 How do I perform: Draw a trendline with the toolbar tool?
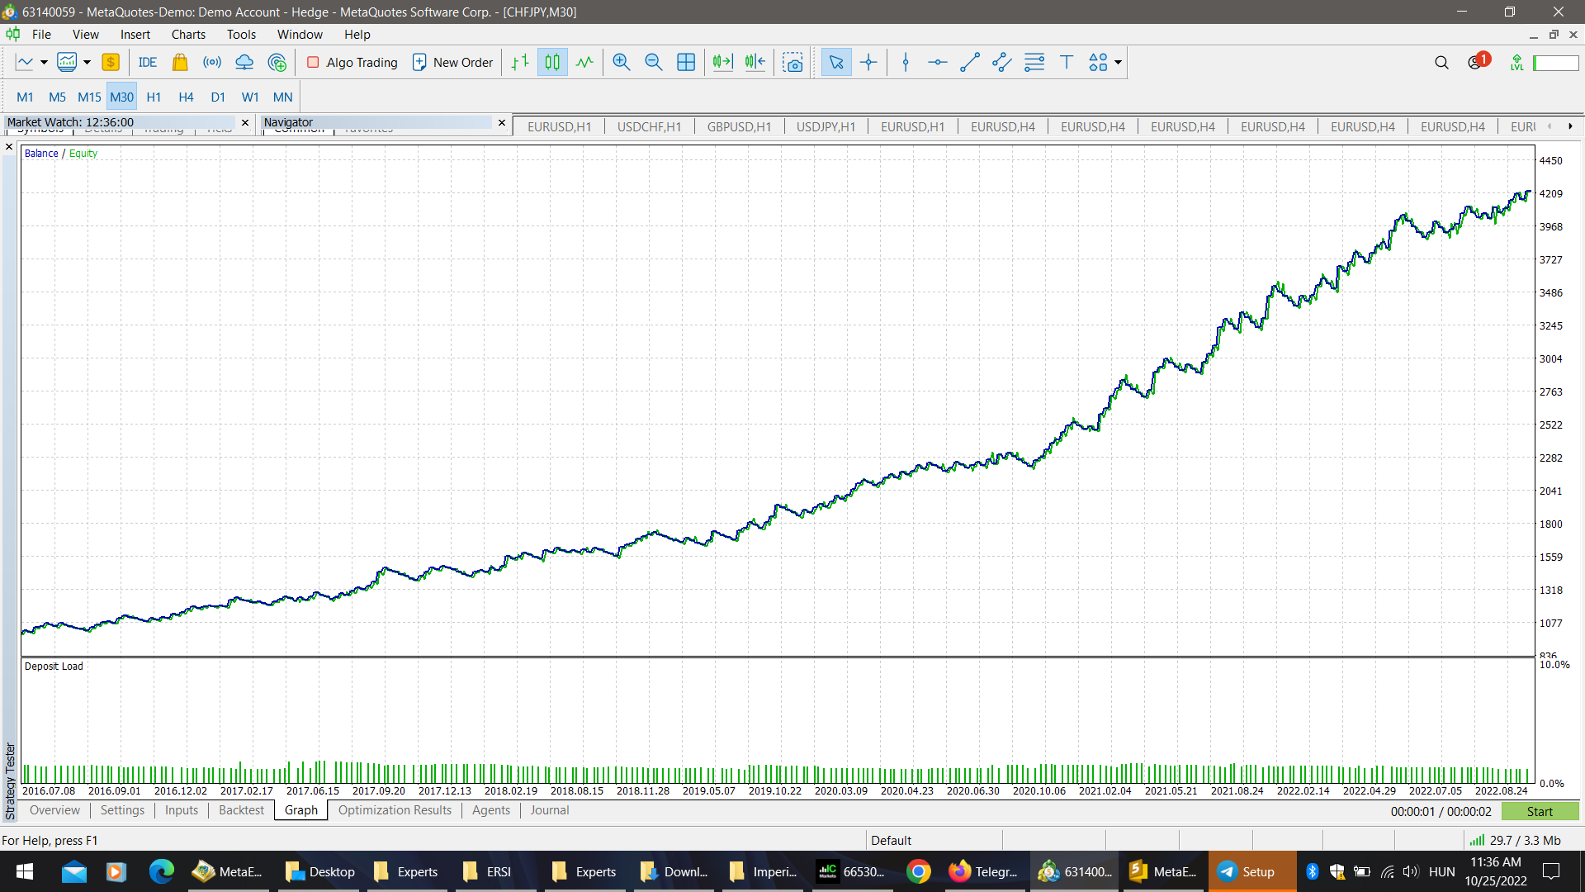tap(969, 62)
